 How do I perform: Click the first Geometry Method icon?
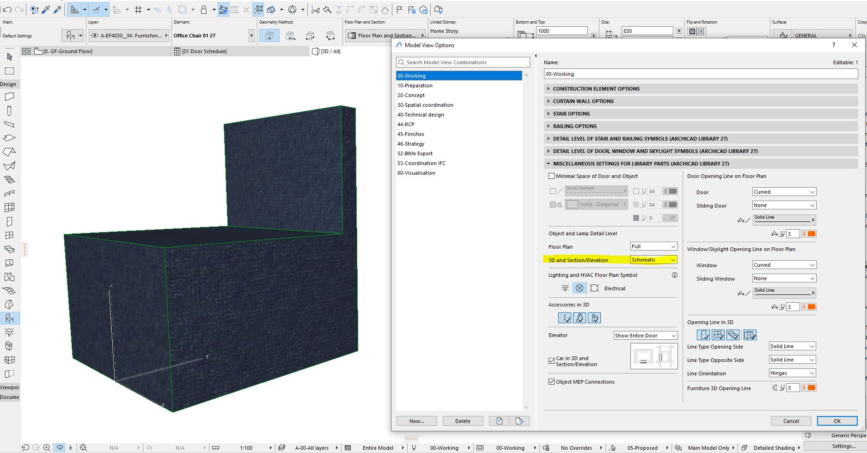[269, 36]
